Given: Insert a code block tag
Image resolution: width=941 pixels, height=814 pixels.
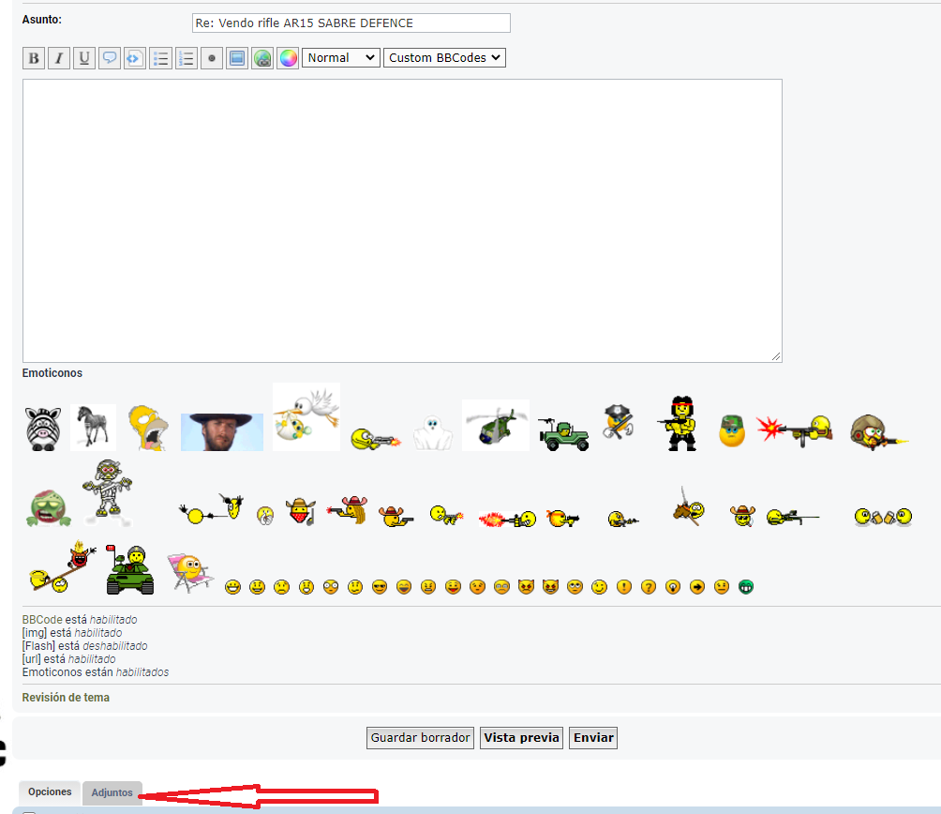Looking at the screenshot, I should click(135, 58).
